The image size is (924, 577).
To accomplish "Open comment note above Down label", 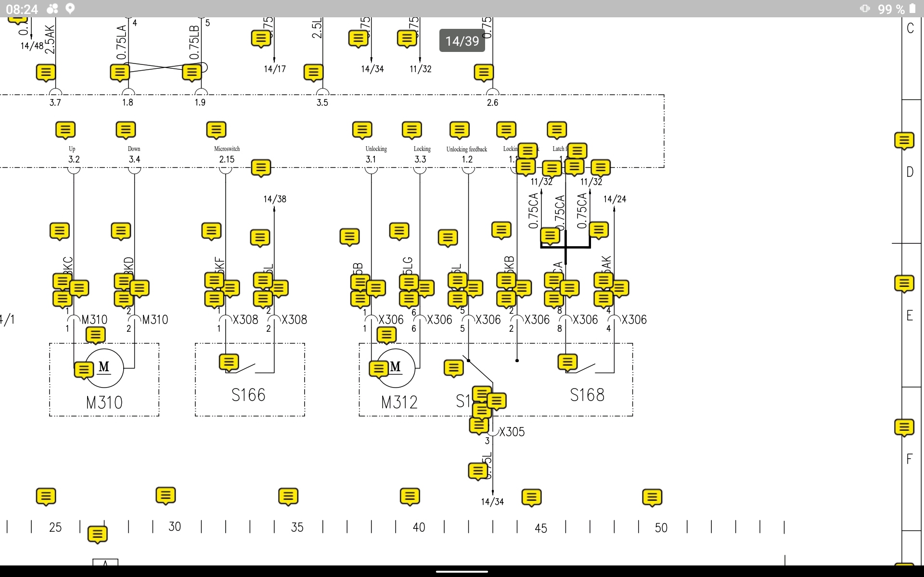I will [x=126, y=130].
